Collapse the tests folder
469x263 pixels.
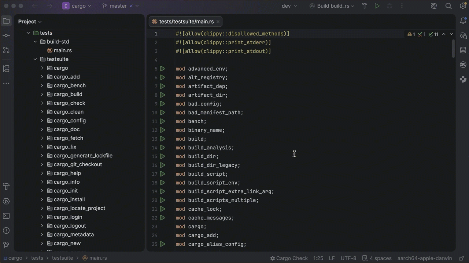pos(28,33)
